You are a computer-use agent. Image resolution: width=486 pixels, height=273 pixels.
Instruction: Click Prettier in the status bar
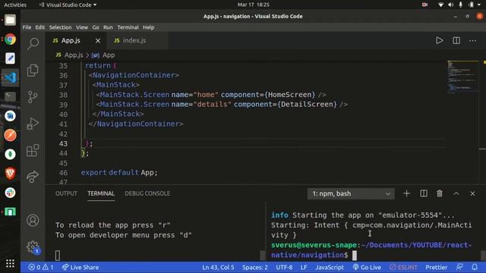click(437, 267)
